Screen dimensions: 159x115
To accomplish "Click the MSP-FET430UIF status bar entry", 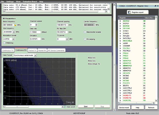I will pyautogui.click(x=79, y=113).
